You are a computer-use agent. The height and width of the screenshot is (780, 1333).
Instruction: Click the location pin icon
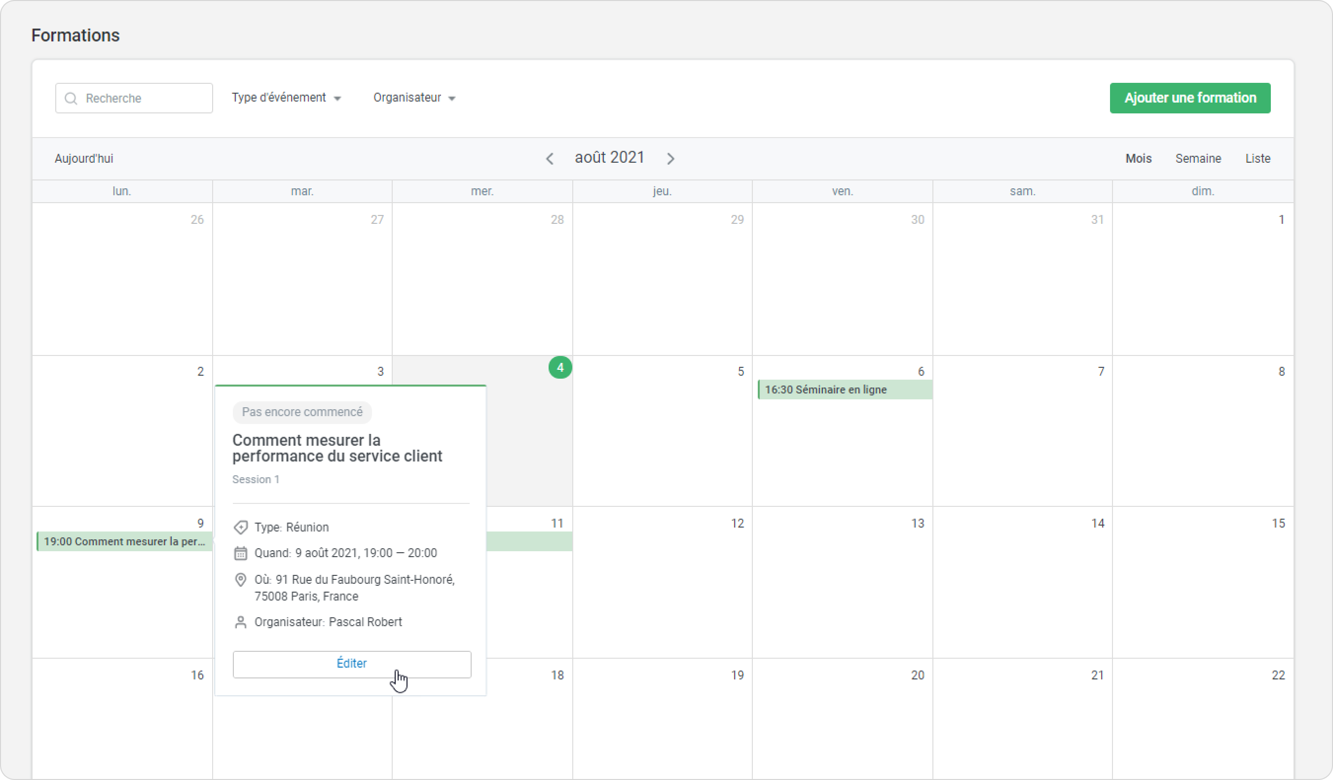tap(241, 580)
